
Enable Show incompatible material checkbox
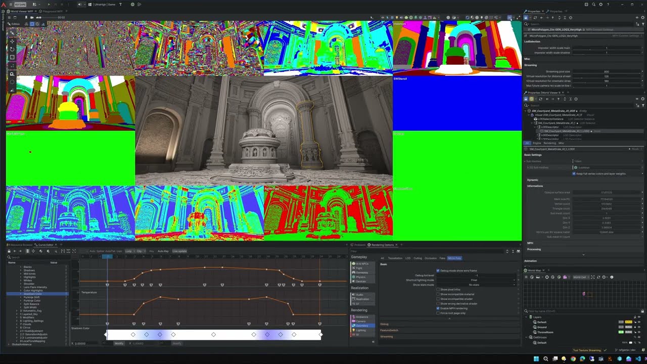click(x=438, y=294)
